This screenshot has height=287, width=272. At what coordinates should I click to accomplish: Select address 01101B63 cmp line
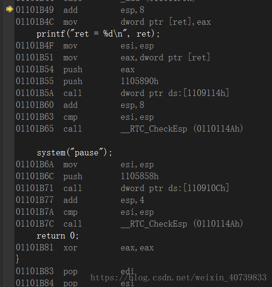(85, 117)
